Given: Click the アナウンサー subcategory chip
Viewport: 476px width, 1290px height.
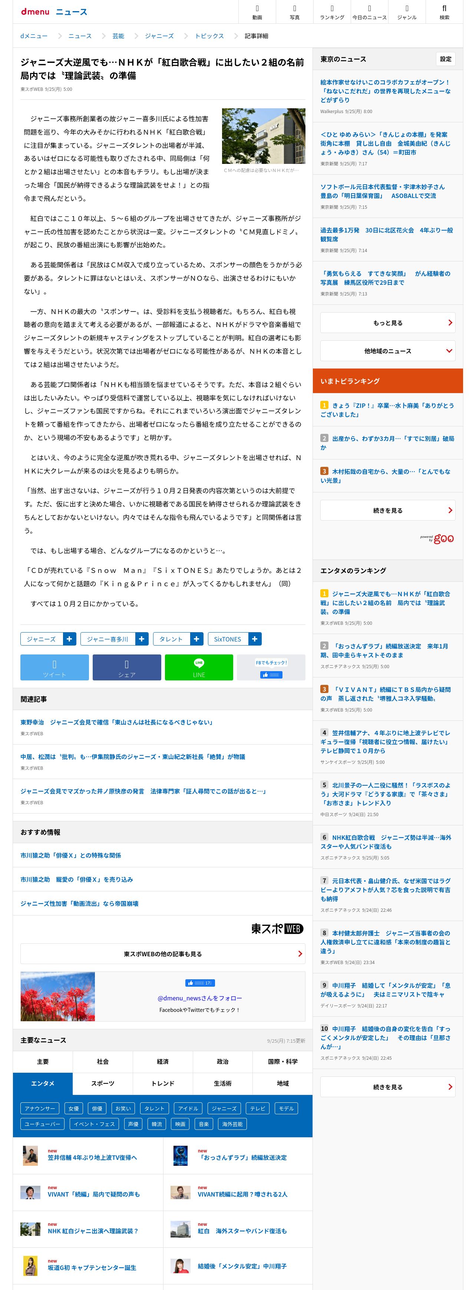Looking at the screenshot, I should 40,1109.
